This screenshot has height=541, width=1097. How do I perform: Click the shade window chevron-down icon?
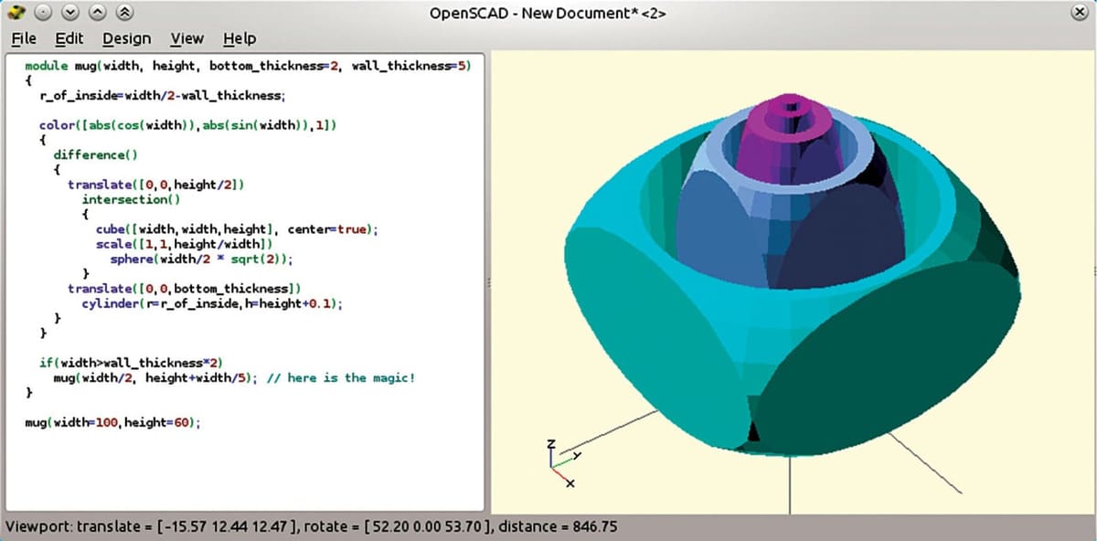(70, 12)
